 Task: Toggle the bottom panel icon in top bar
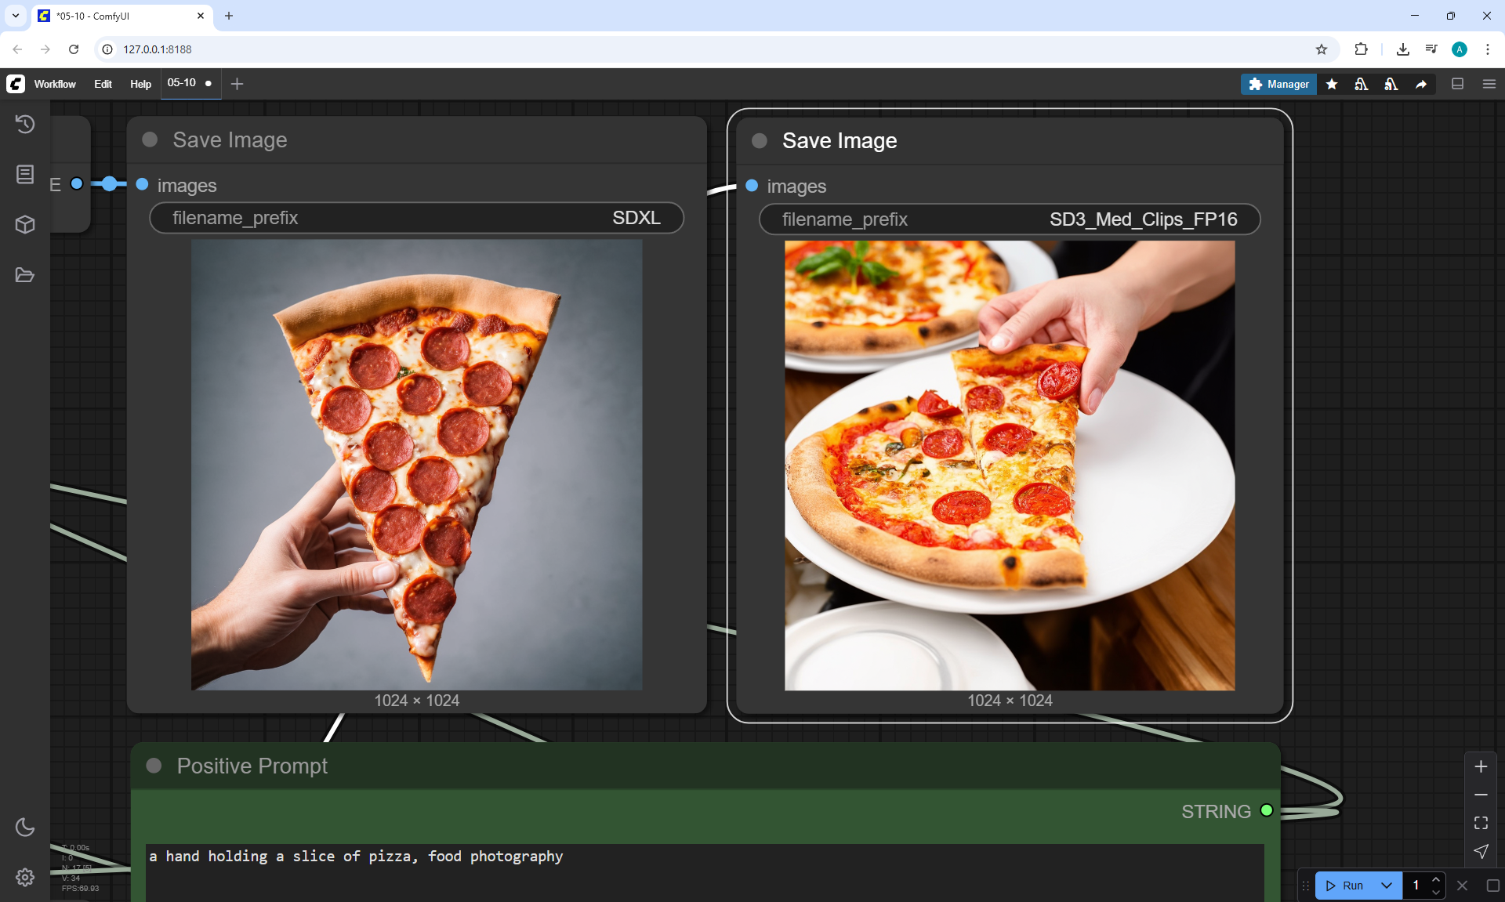pyautogui.click(x=1458, y=84)
